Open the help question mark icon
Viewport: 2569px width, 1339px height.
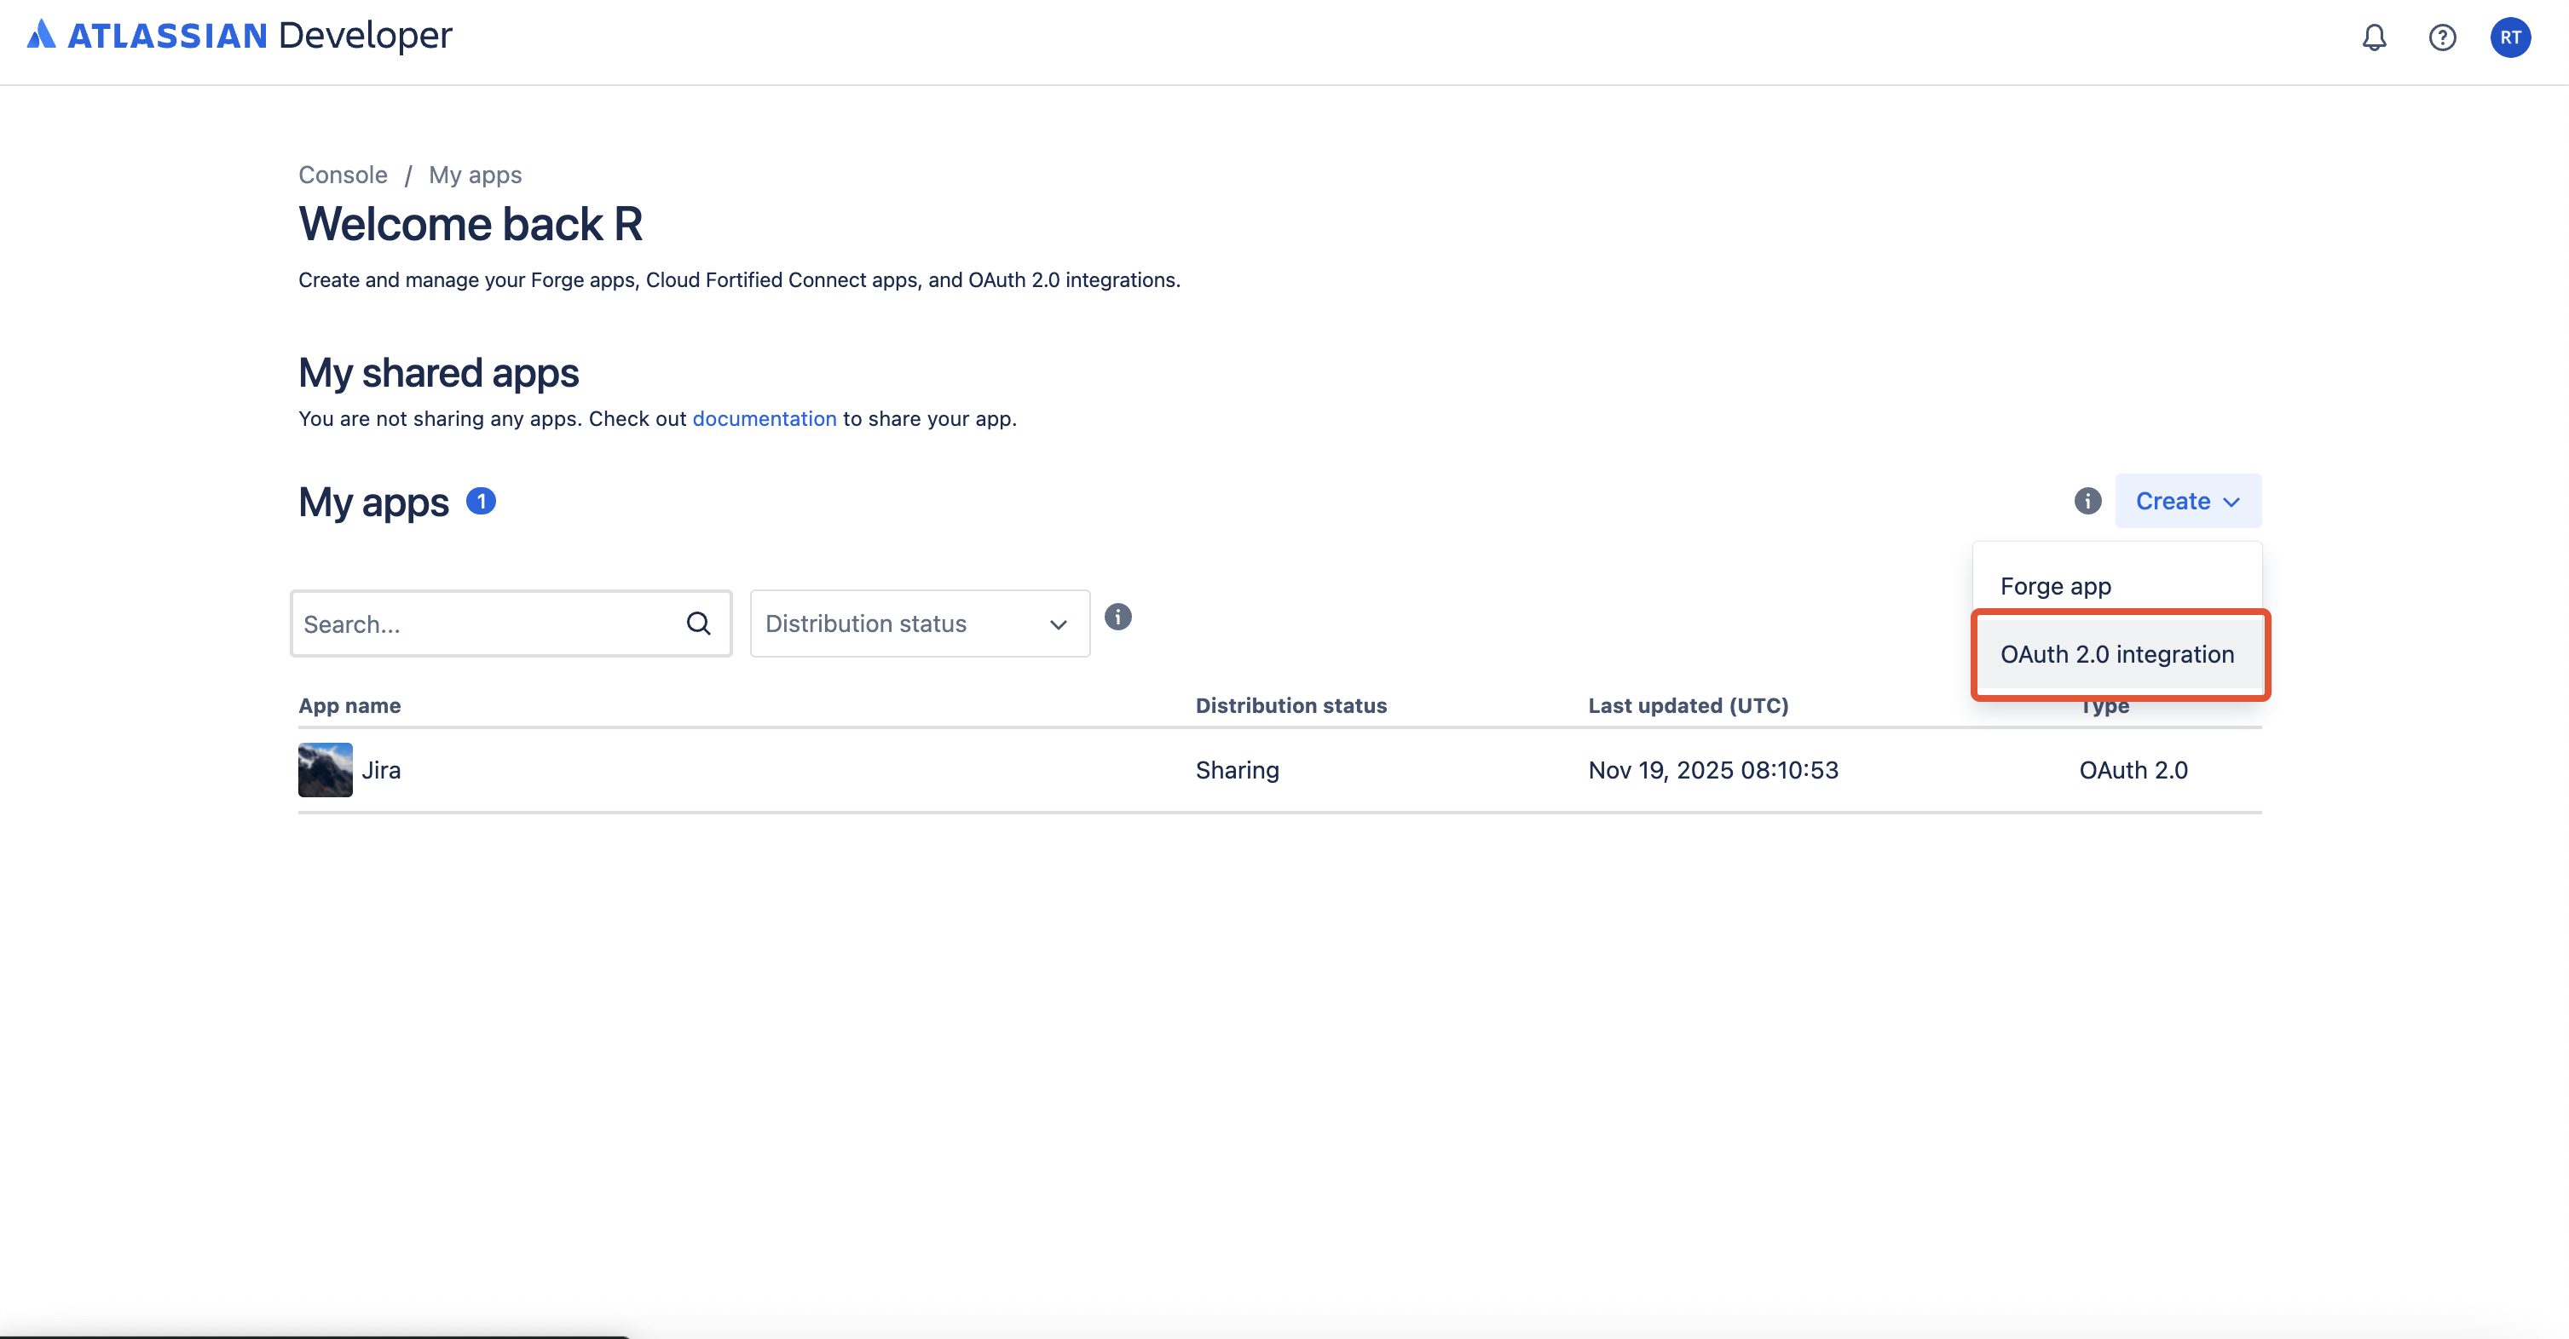coord(2441,37)
